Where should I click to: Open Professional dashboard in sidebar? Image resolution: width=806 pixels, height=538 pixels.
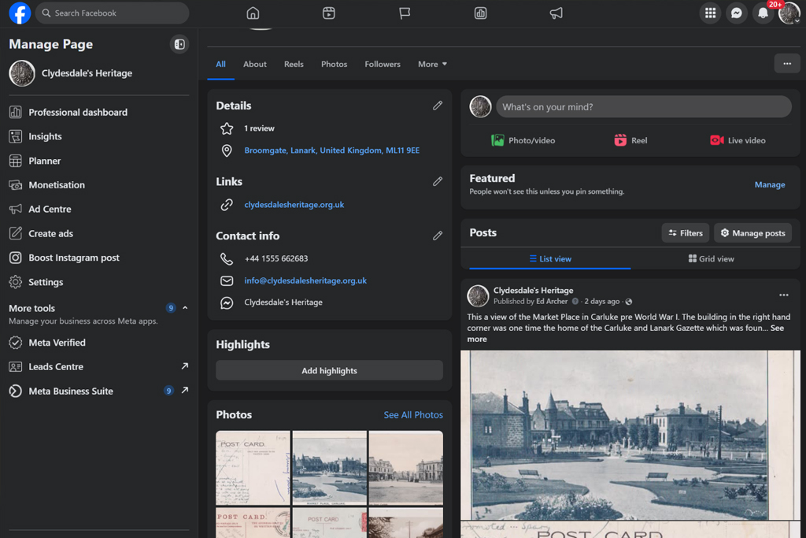coord(98,112)
